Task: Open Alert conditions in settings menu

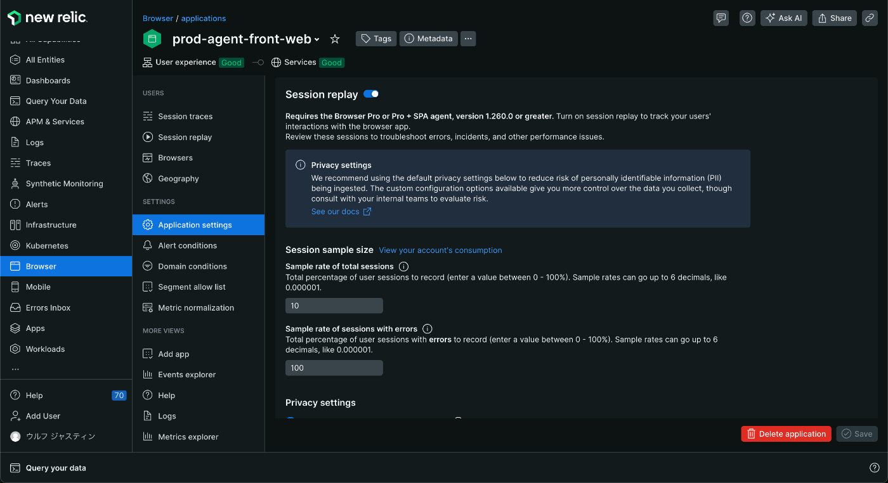Action: click(199, 245)
